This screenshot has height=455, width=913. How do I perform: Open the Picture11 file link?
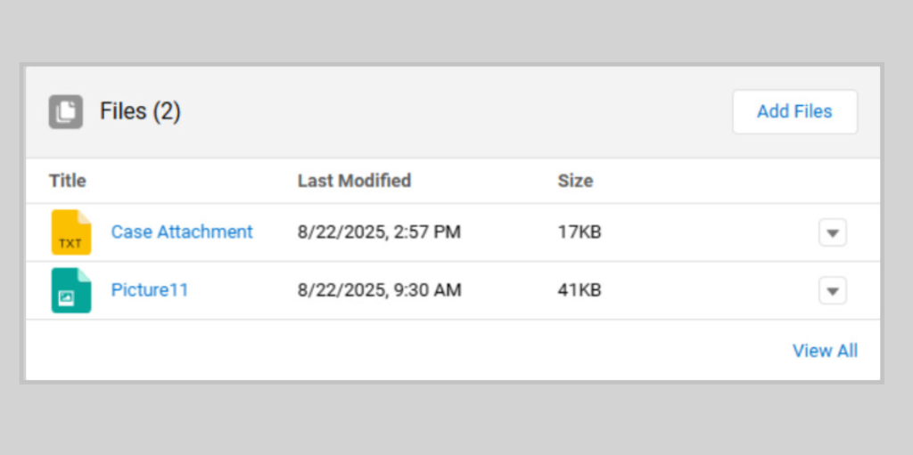pos(149,289)
